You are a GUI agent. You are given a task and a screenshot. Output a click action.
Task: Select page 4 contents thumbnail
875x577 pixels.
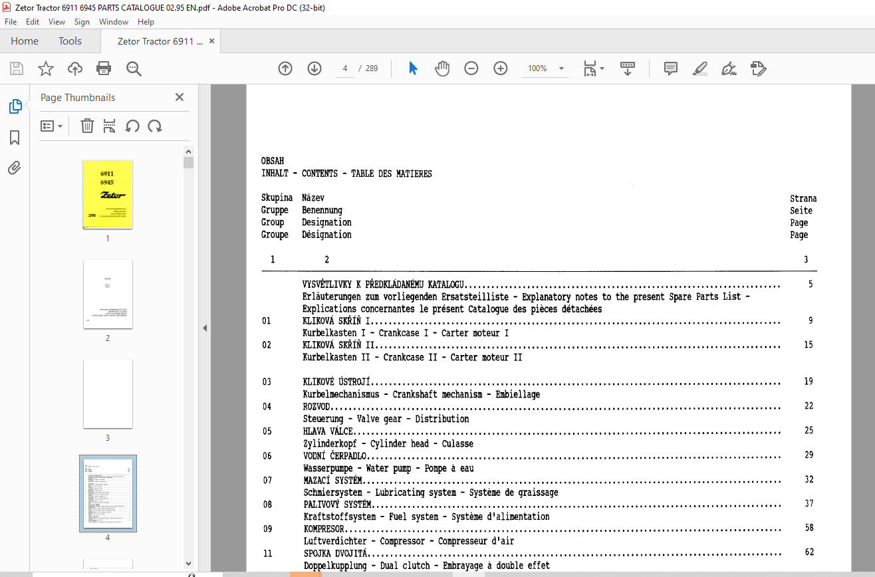click(108, 493)
